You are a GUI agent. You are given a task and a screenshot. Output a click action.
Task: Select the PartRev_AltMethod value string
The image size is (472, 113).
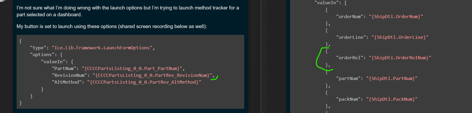point(144,82)
